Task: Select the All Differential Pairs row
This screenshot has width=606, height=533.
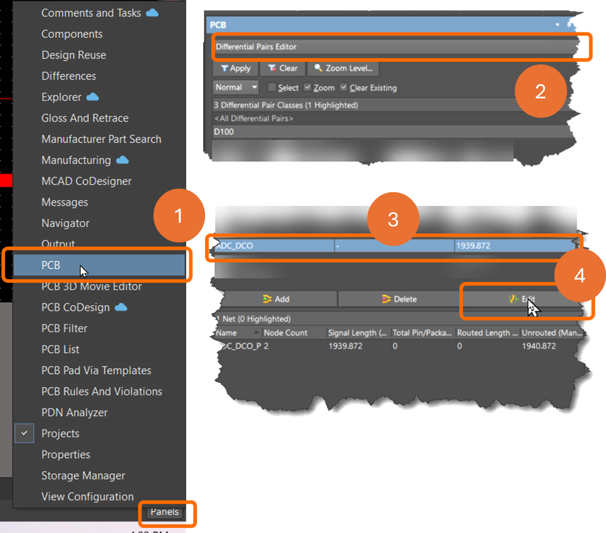Action: point(392,118)
